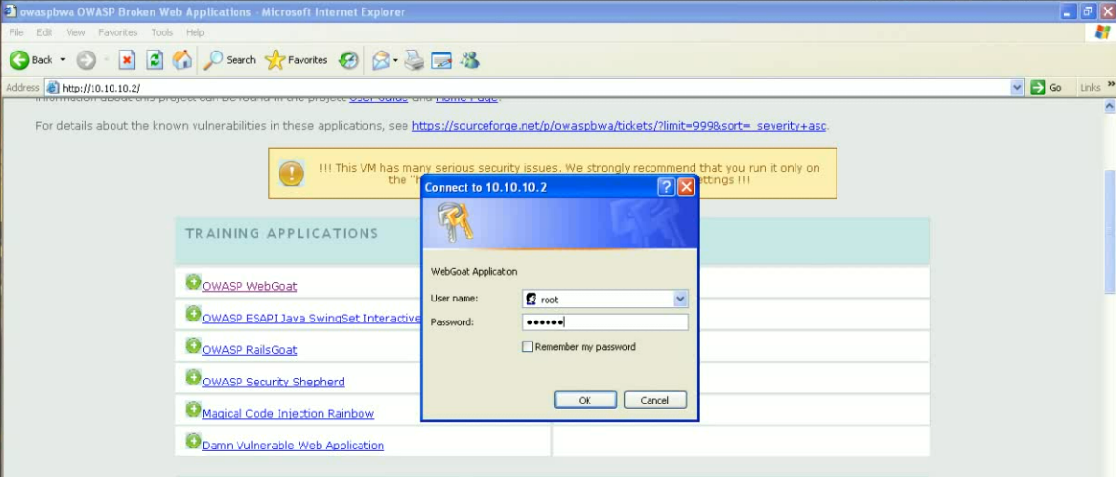Click the WebGoat Application label text

474,271
